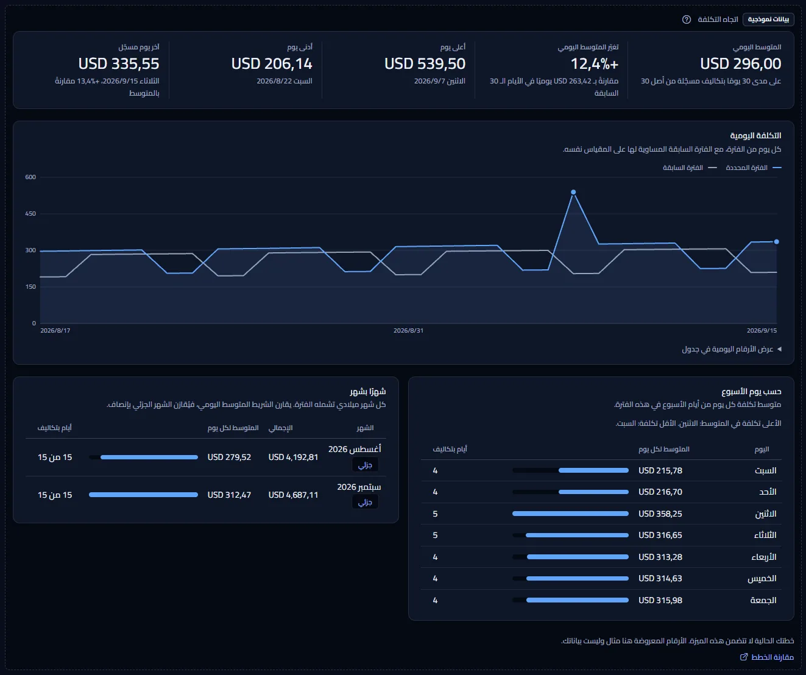Image resolution: width=806 pixels, height=675 pixels.
Task: Click the progress bar in the September 2026 row
Action: [143, 495]
